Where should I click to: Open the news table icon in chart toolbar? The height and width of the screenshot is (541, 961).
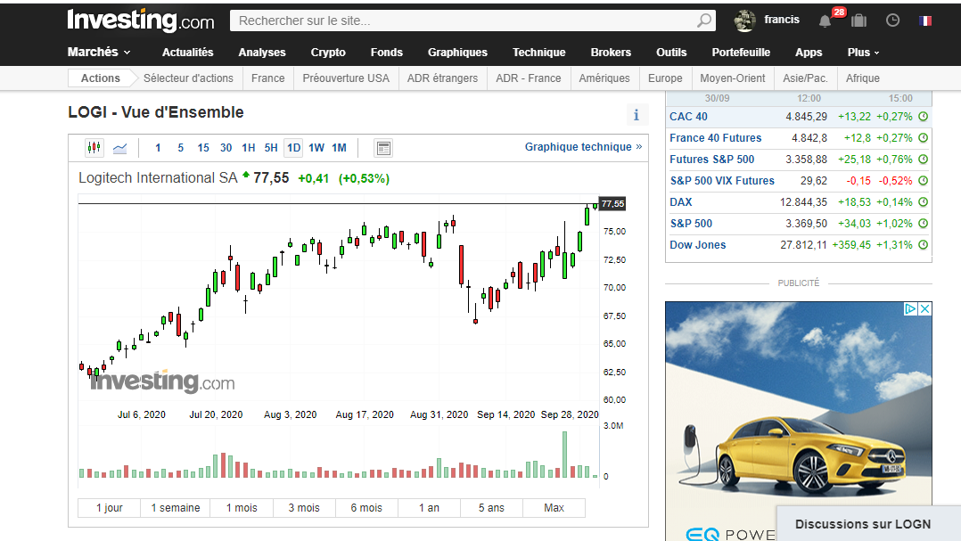[x=383, y=148]
